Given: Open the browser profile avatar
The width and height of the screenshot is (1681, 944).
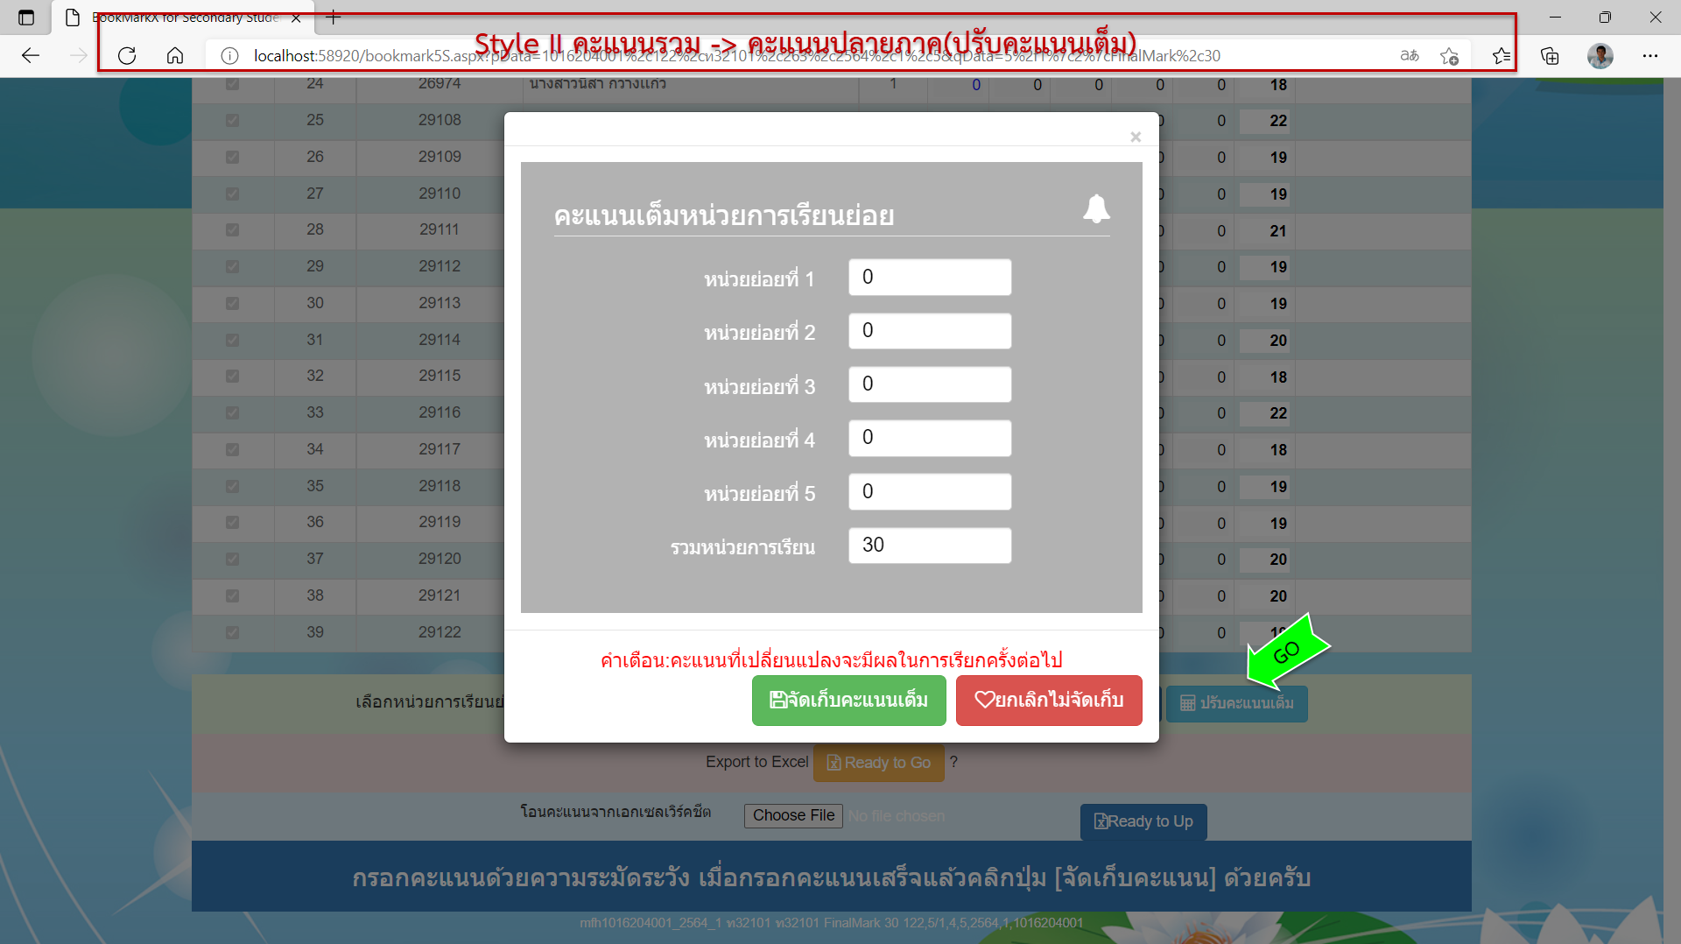Looking at the screenshot, I should (x=1600, y=56).
